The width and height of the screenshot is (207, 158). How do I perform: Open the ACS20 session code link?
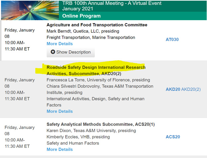(173, 137)
